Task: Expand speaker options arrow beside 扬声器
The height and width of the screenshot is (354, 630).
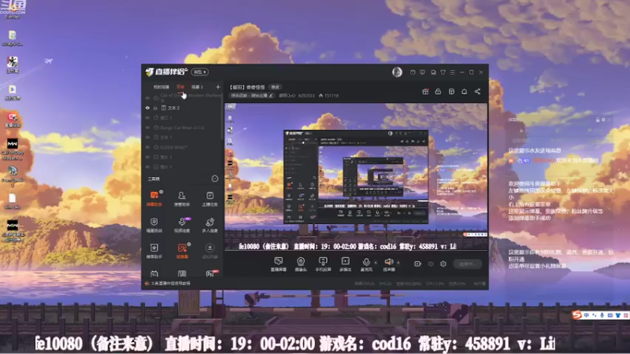Action: click(398, 263)
